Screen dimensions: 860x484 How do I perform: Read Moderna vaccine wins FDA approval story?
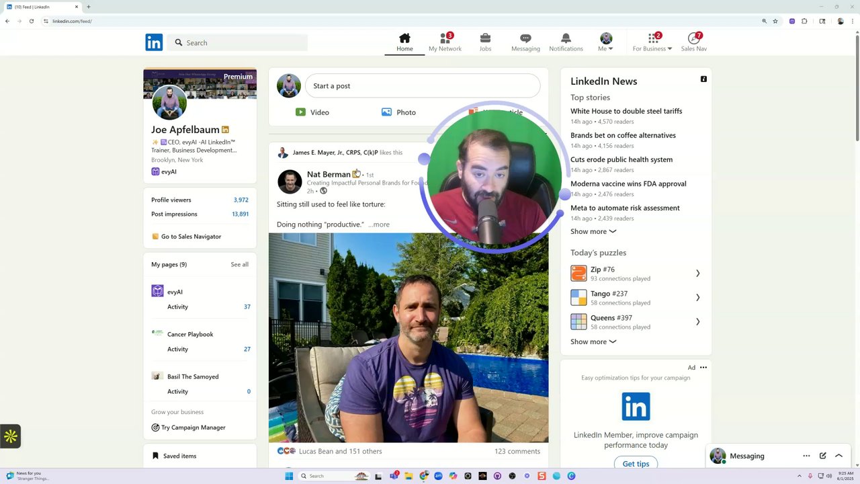628,184
